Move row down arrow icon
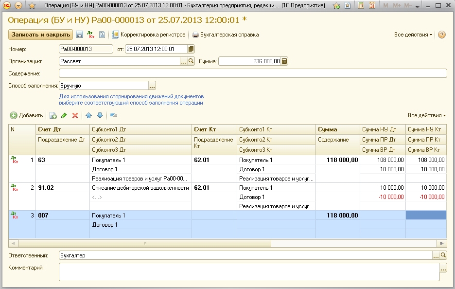The image size is (455, 289). click(x=100, y=115)
